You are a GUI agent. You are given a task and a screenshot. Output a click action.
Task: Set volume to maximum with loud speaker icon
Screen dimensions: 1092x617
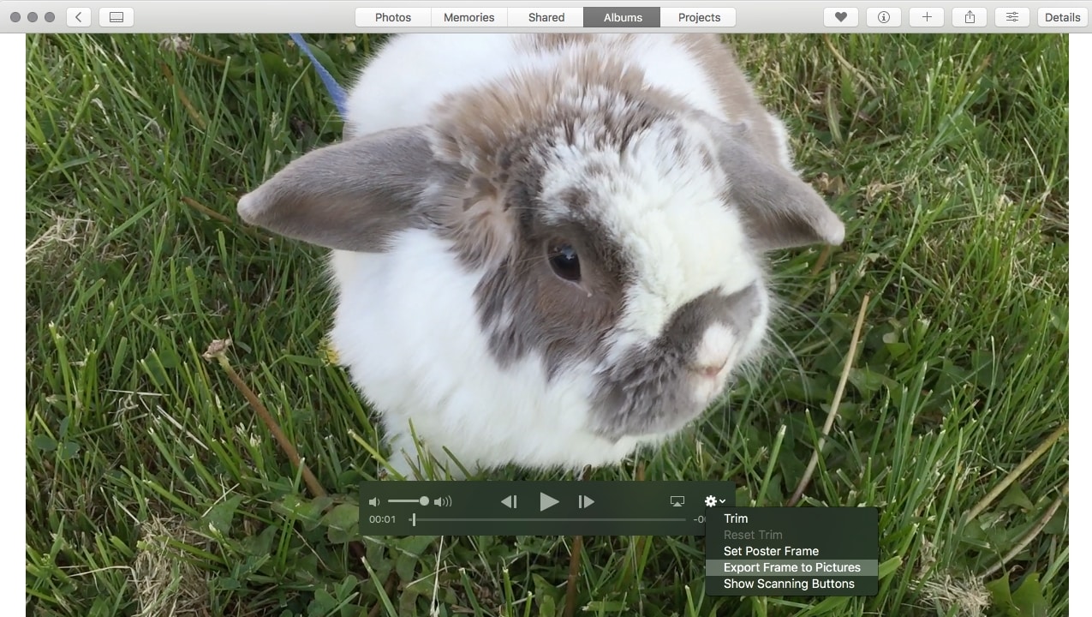444,501
